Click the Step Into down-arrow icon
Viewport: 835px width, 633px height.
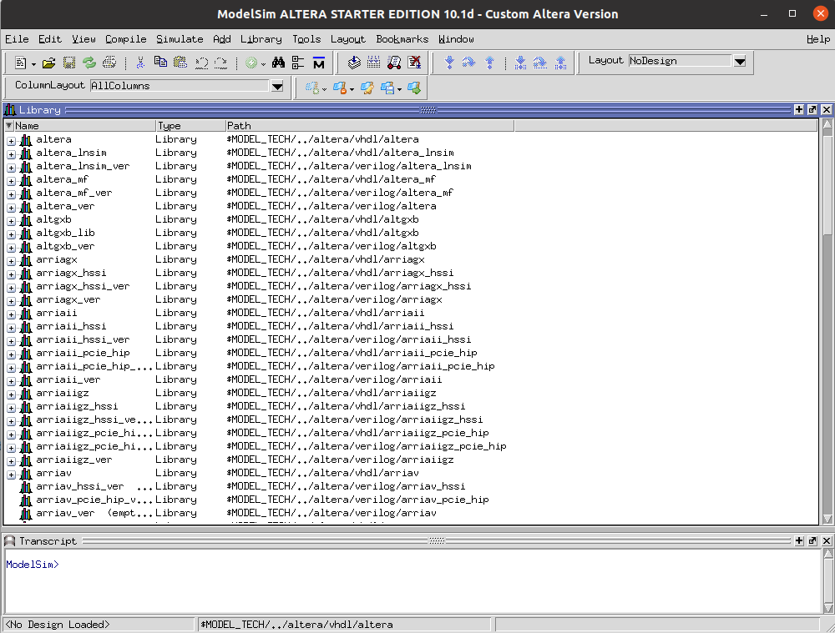449,63
